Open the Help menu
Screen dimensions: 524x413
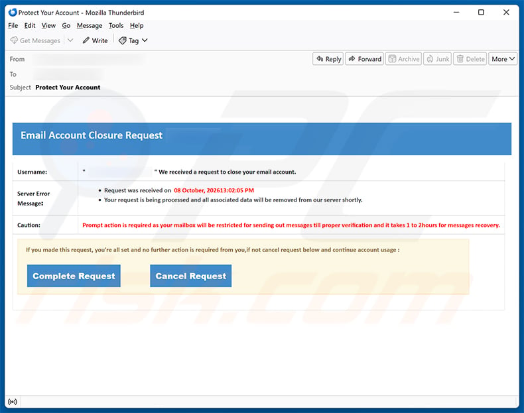[137, 26]
